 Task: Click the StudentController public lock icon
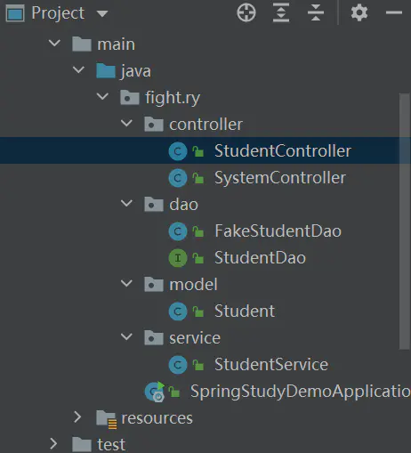point(198,151)
